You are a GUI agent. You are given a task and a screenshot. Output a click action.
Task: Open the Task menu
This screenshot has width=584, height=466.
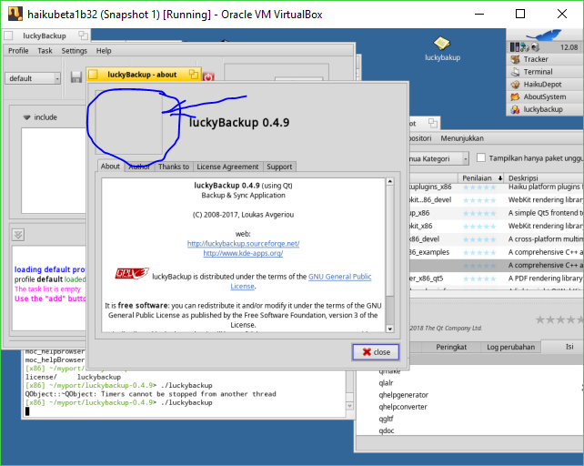coord(45,51)
